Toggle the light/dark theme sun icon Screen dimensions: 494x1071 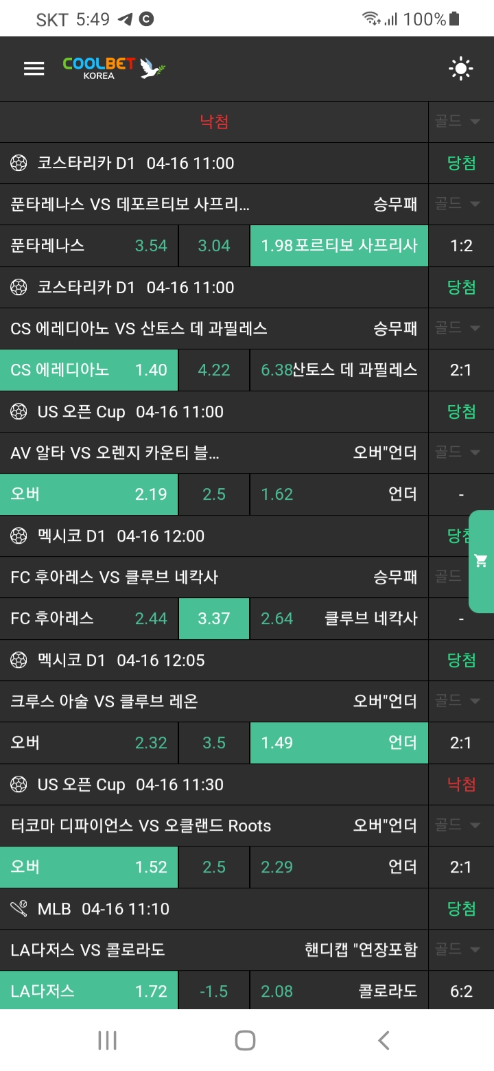[x=460, y=68]
